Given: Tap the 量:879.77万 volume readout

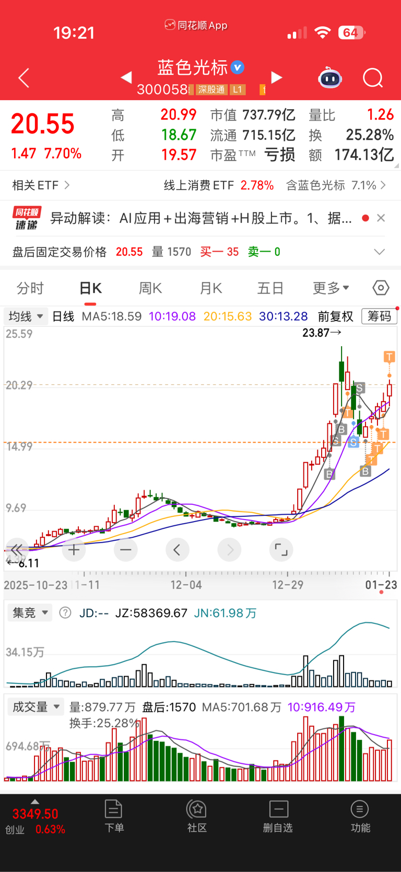Looking at the screenshot, I should pos(102,707).
